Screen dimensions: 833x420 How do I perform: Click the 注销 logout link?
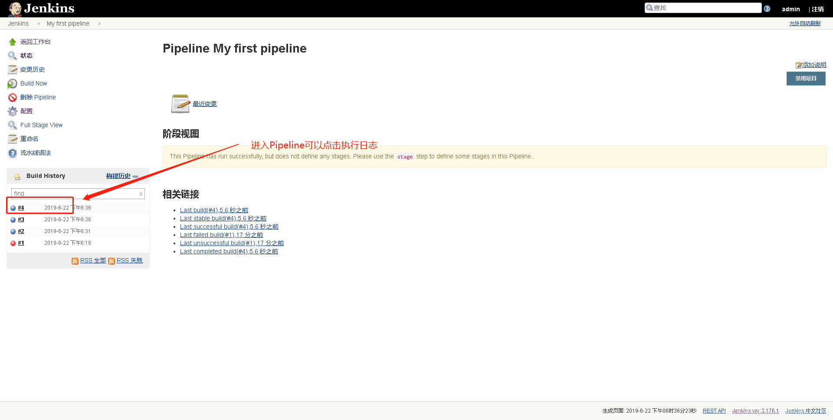(x=817, y=9)
